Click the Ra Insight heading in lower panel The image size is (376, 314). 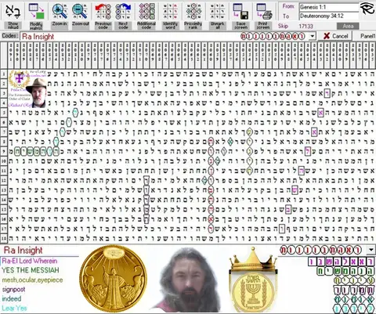pos(23,250)
